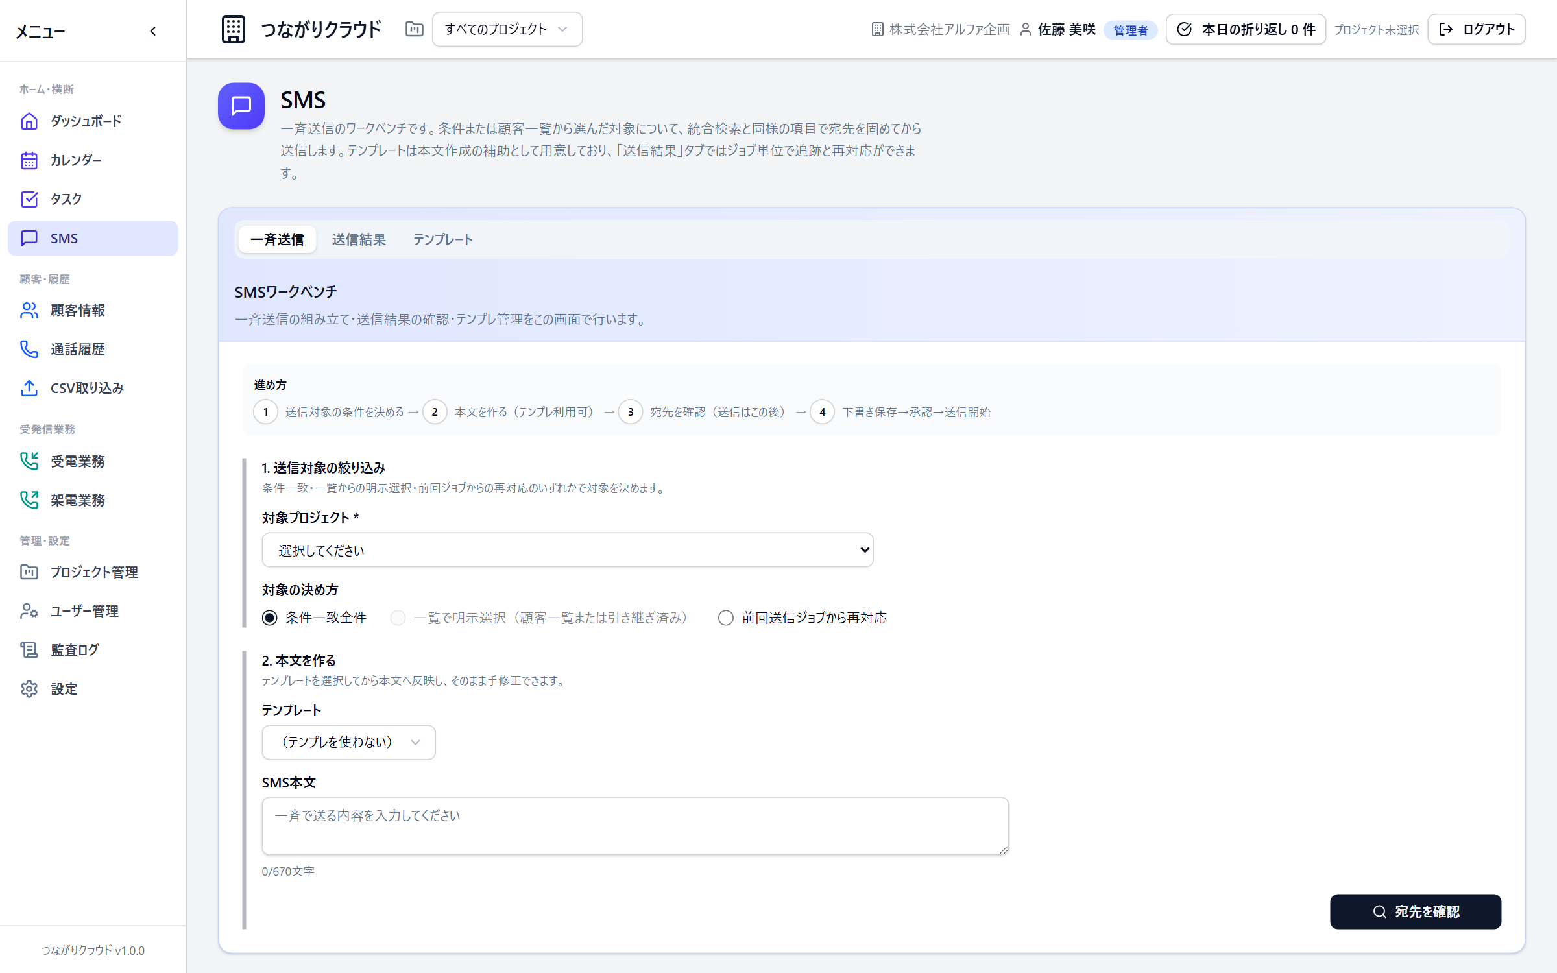This screenshot has width=1557, height=973.
Task: Click the folder icon beside プロジェクト管理
Action: point(29,572)
